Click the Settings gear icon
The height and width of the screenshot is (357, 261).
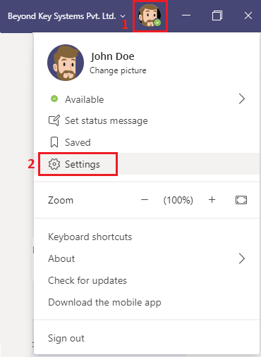point(54,164)
